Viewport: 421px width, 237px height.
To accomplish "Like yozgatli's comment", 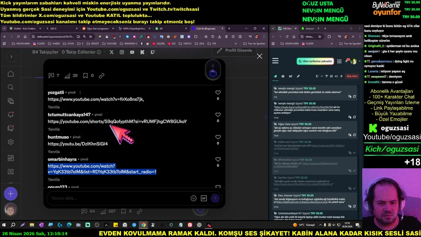I will point(218,93).
